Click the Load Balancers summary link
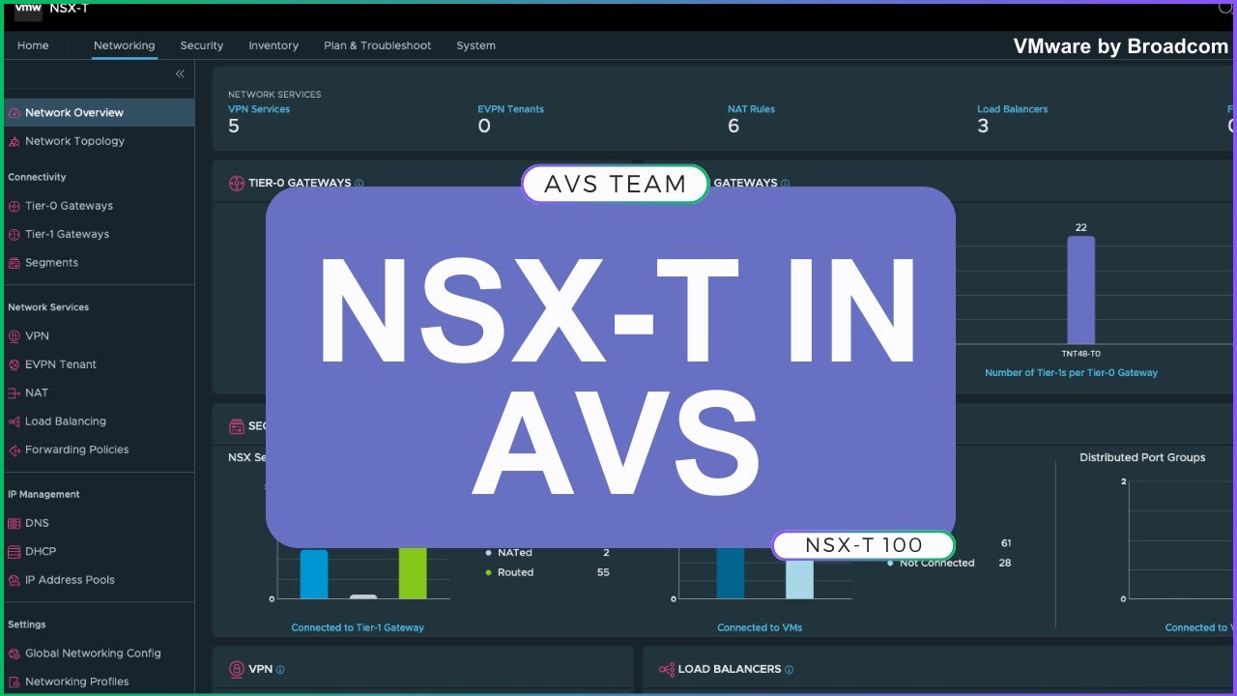The height and width of the screenshot is (696, 1237). [1012, 109]
